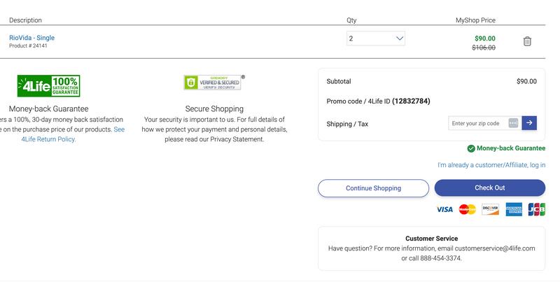
Task: Click the American Express logo
Action: point(514,209)
